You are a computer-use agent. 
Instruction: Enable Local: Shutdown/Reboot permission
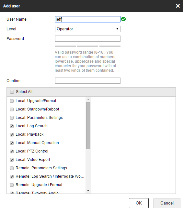click(x=12, y=109)
